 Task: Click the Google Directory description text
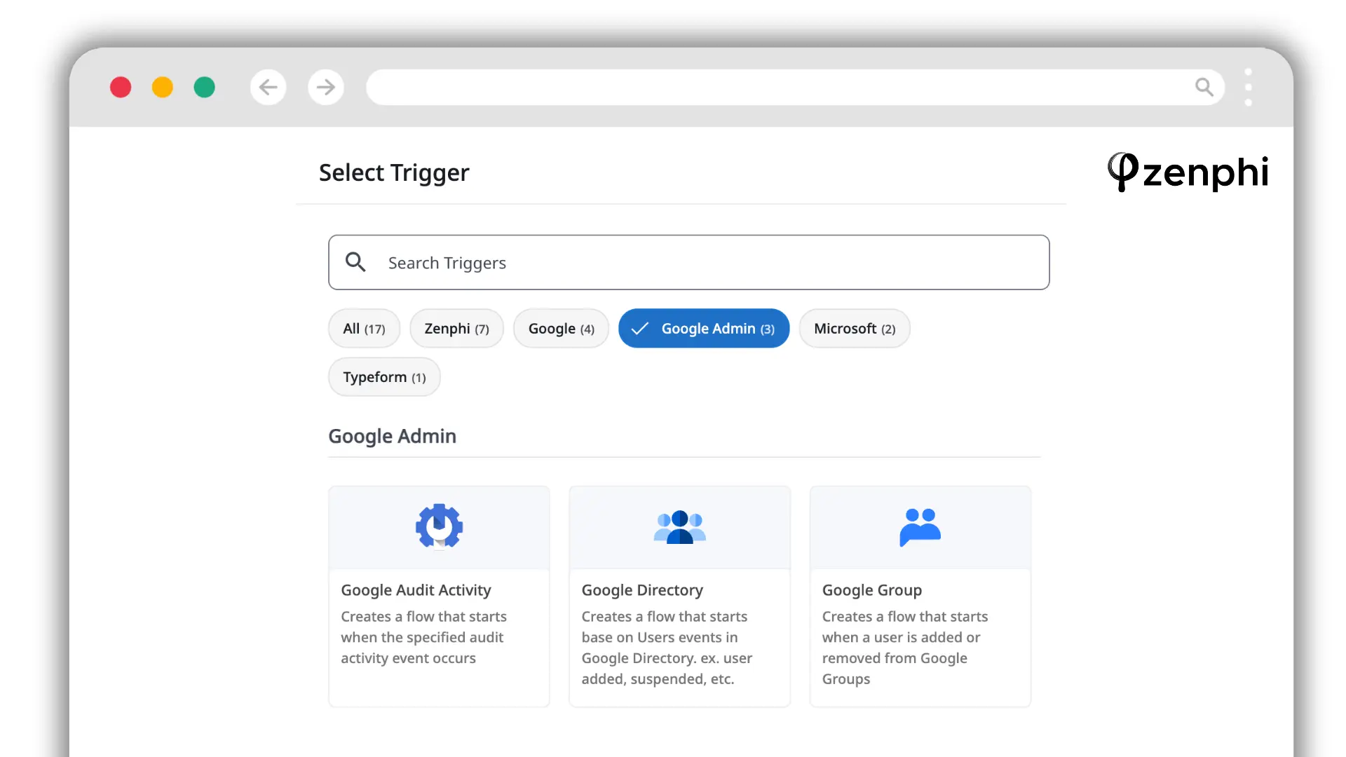(667, 648)
